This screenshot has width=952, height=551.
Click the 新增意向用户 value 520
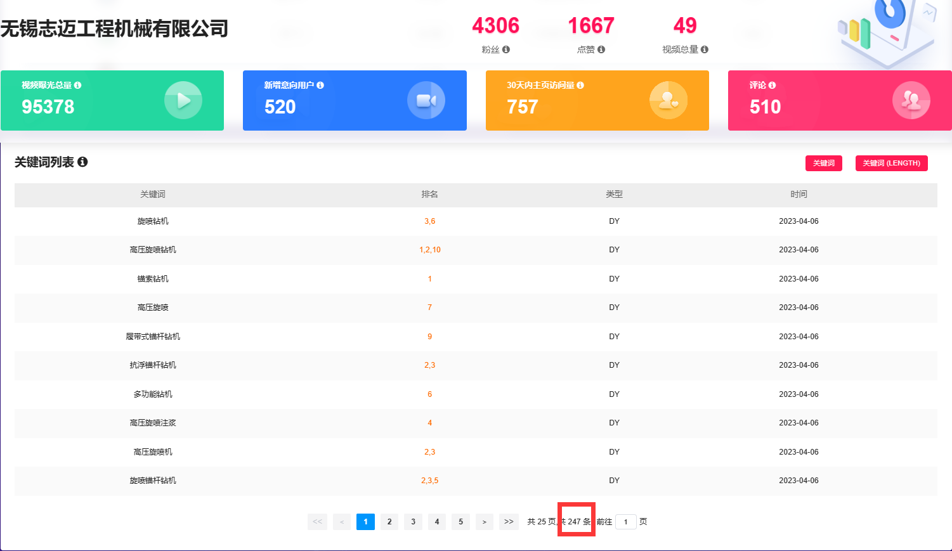(x=280, y=107)
